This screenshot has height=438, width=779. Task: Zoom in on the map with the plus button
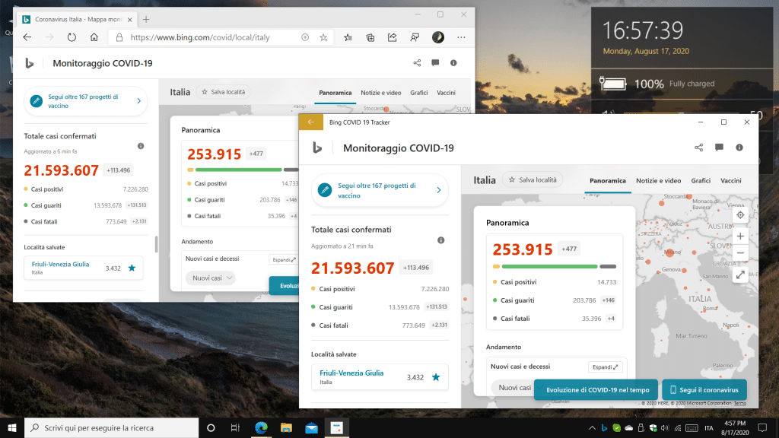[x=740, y=236]
